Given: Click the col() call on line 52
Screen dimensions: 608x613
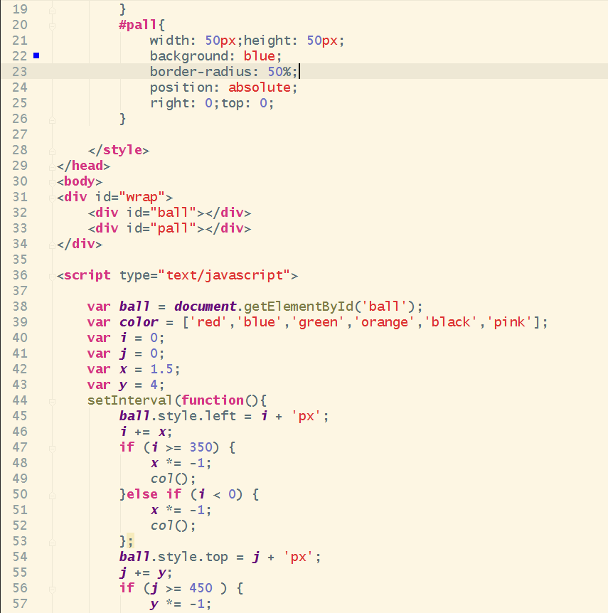Looking at the screenshot, I should (x=174, y=526).
